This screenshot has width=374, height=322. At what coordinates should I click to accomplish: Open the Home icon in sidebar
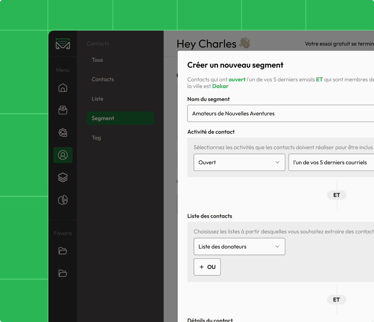pos(63,88)
